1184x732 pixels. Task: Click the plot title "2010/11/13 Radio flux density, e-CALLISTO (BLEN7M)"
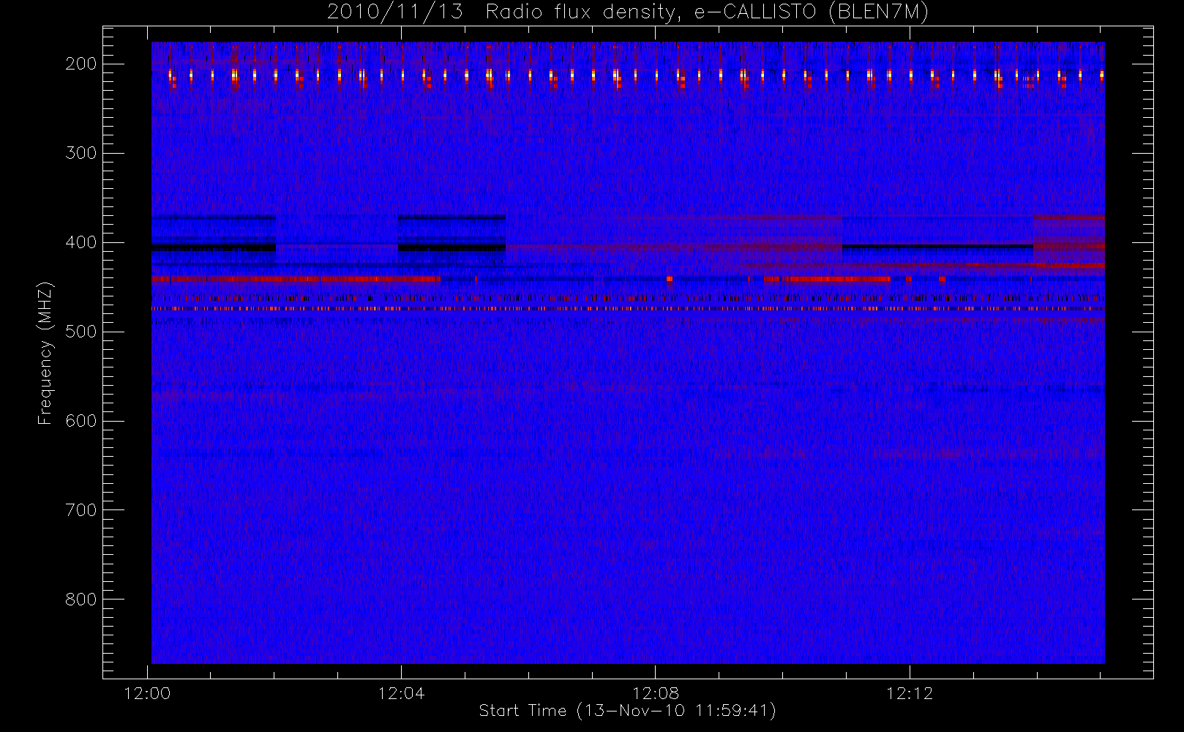coord(628,12)
